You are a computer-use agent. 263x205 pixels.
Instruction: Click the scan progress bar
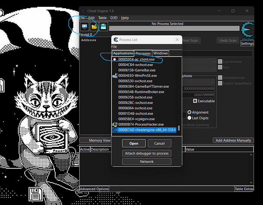pyautogui.click(x=174, y=28)
